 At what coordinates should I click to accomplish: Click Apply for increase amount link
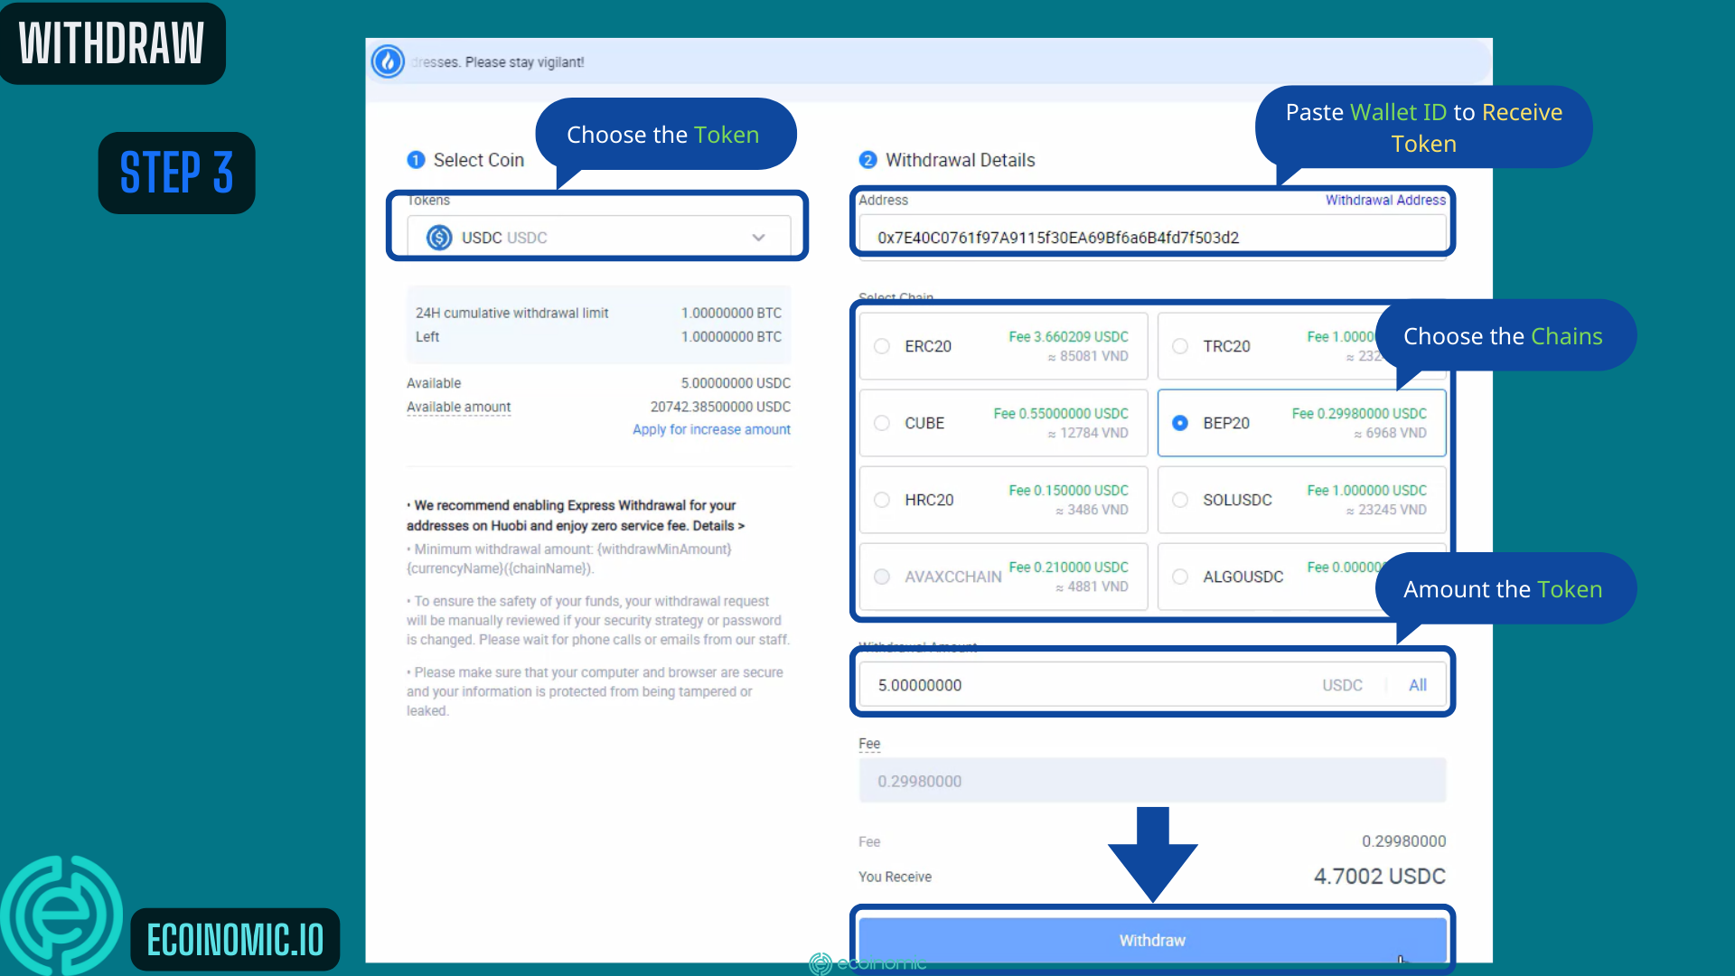(x=711, y=429)
